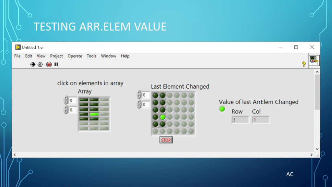Click the Run Continuously toolbar icon
This screenshot has height=187, width=332.
pyautogui.click(x=41, y=64)
